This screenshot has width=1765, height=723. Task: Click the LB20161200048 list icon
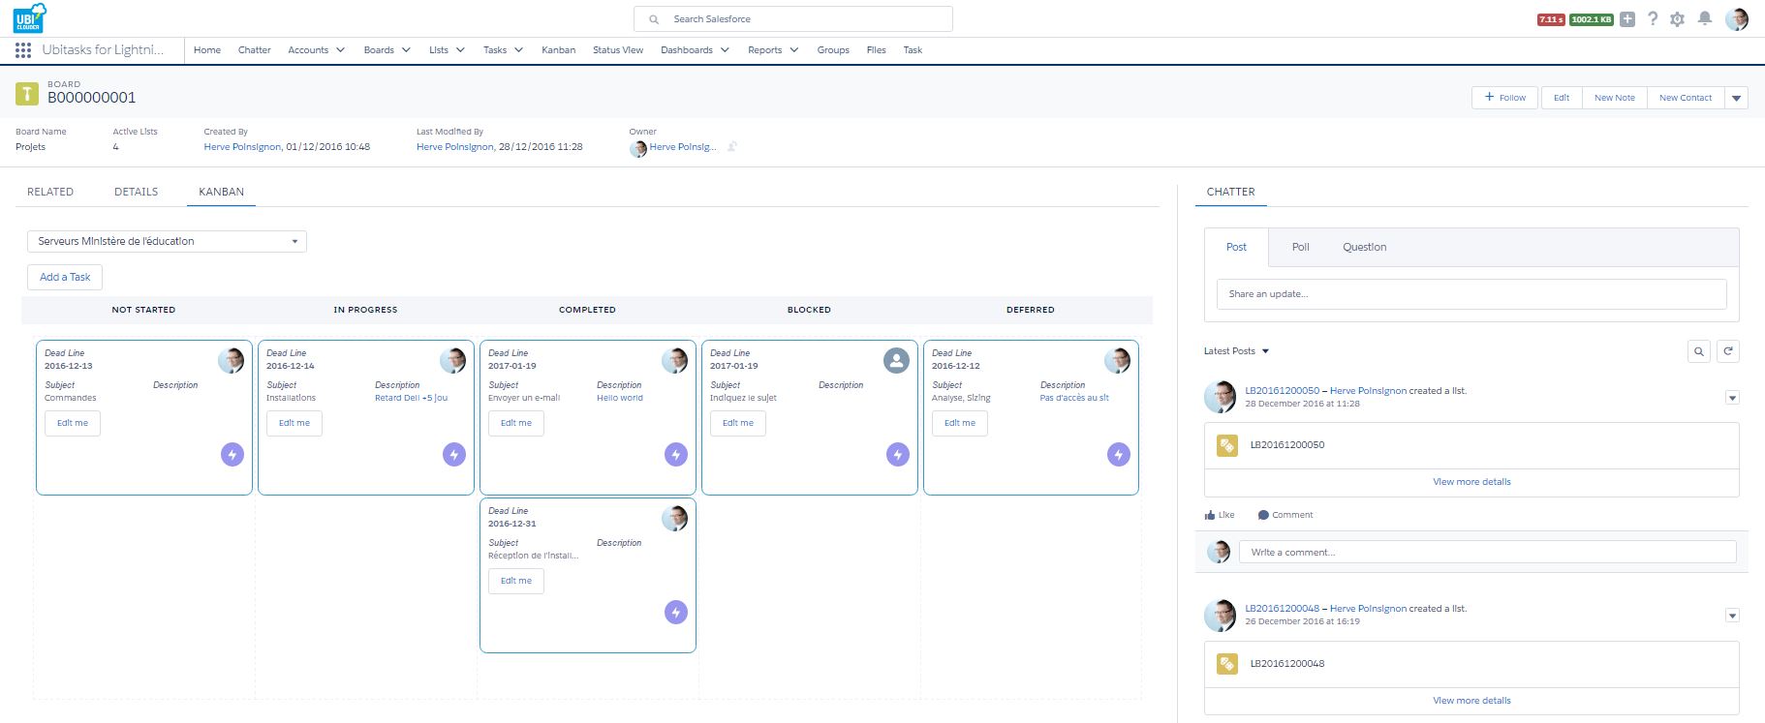(x=1227, y=664)
